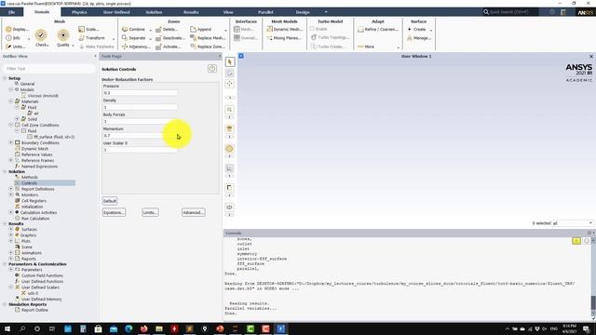
Task: Click the Refine / Coarsen adapt icon
Action: pos(360,29)
